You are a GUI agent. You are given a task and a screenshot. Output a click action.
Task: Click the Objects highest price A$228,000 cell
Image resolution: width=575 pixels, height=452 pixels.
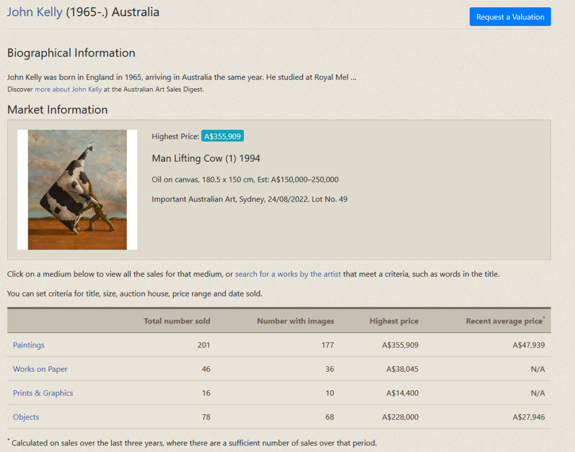tap(400, 417)
